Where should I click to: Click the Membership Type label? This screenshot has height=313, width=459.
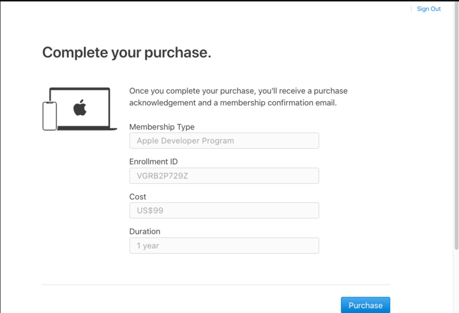coord(162,127)
